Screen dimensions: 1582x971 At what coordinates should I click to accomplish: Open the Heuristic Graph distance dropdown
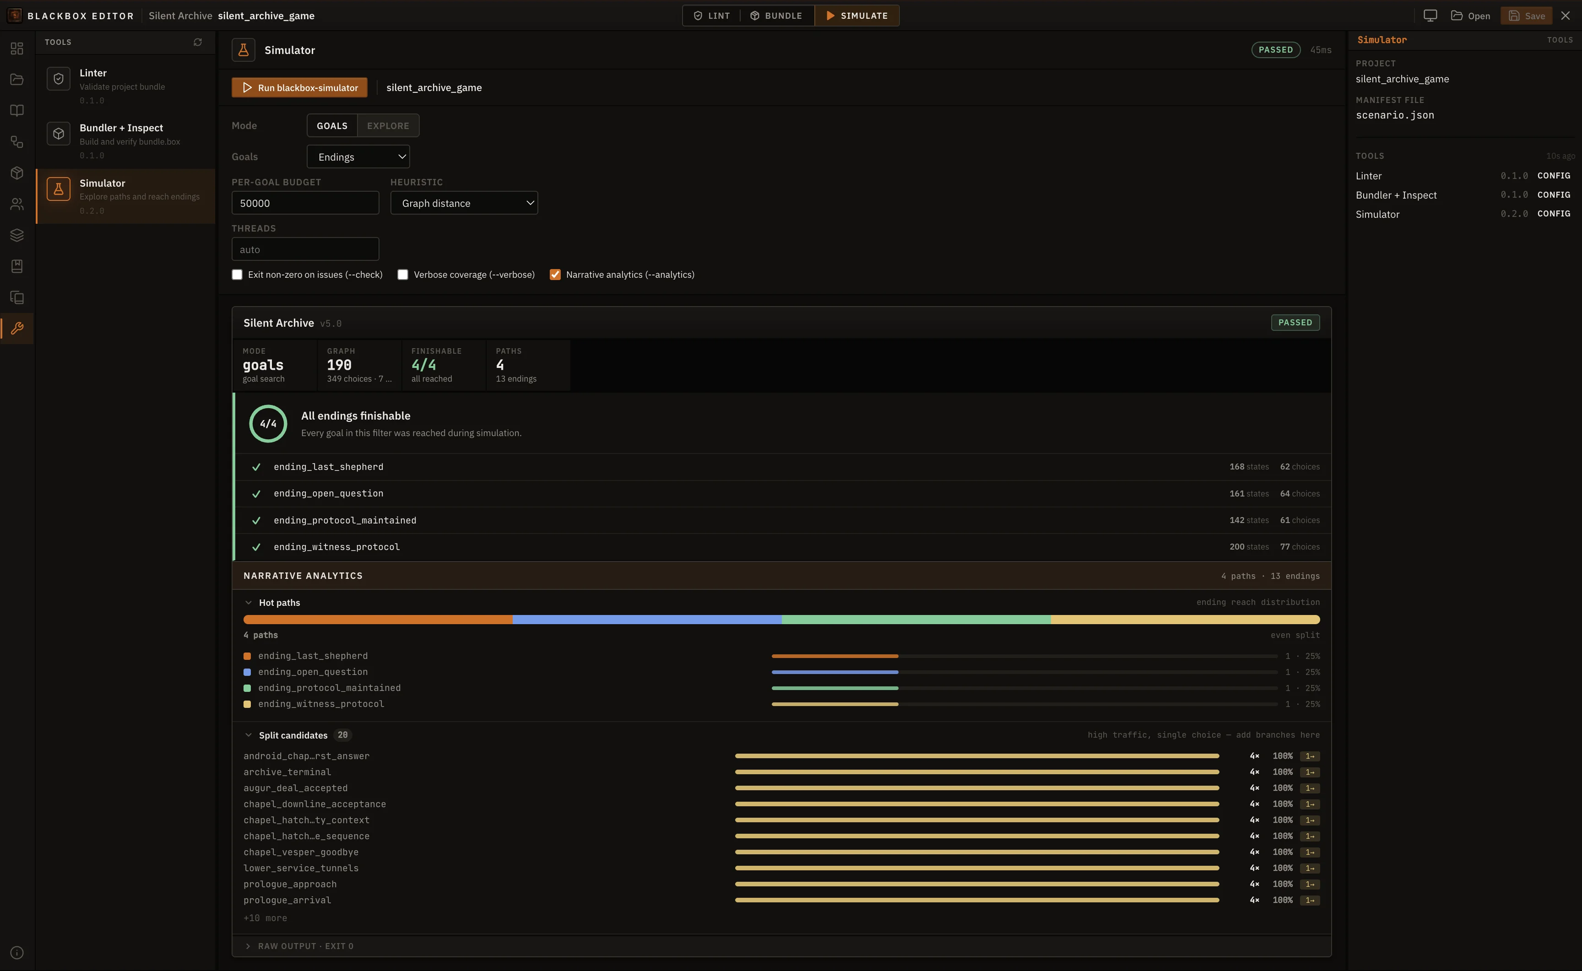464,203
